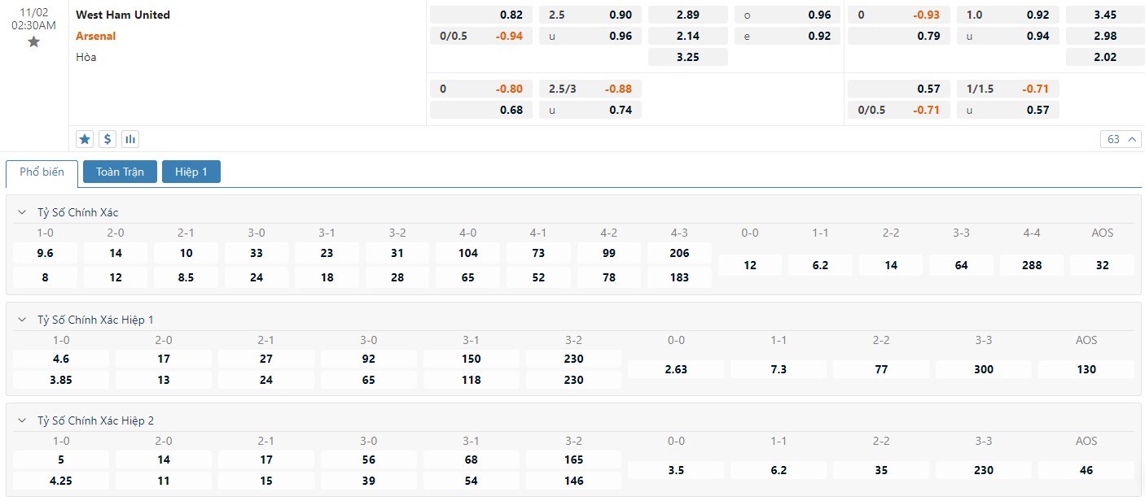The width and height of the screenshot is (1145, 501).
Task: Pick the 46 AOS odds in Hiệp 2
Action: pos(1086,470)
